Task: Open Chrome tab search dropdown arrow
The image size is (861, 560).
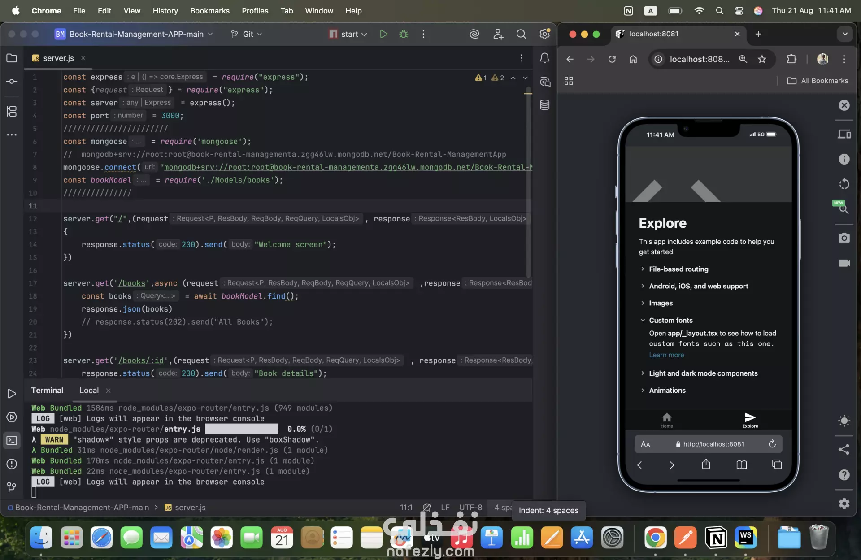Action: 845,34
